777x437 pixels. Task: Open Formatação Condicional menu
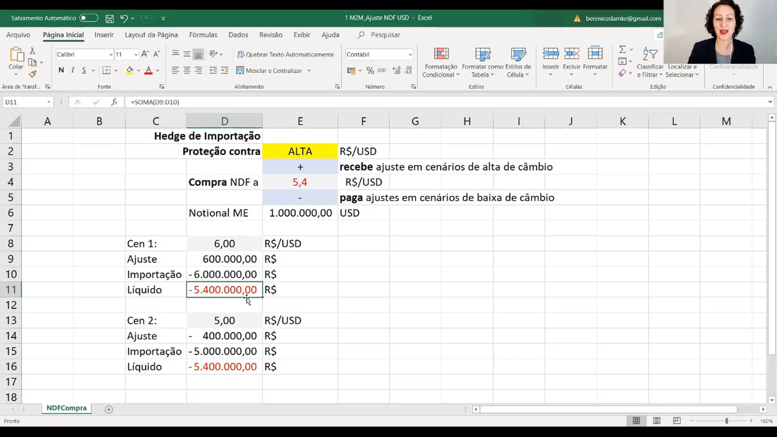(x=441, y=62)
